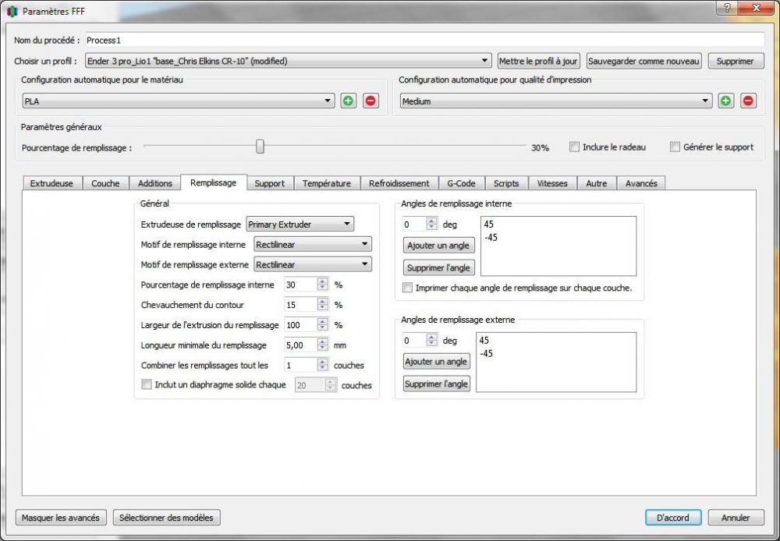
Task: Switch to the G-Code tab
Action: [461, 183]
